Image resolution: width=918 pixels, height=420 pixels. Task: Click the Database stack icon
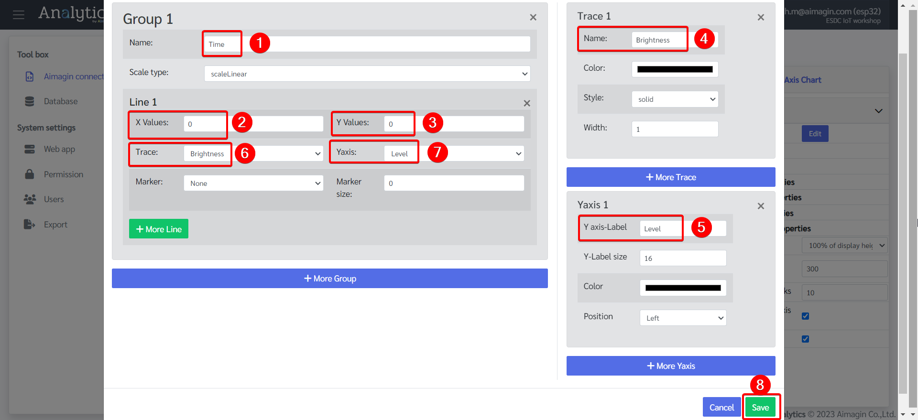coord(30,101)
